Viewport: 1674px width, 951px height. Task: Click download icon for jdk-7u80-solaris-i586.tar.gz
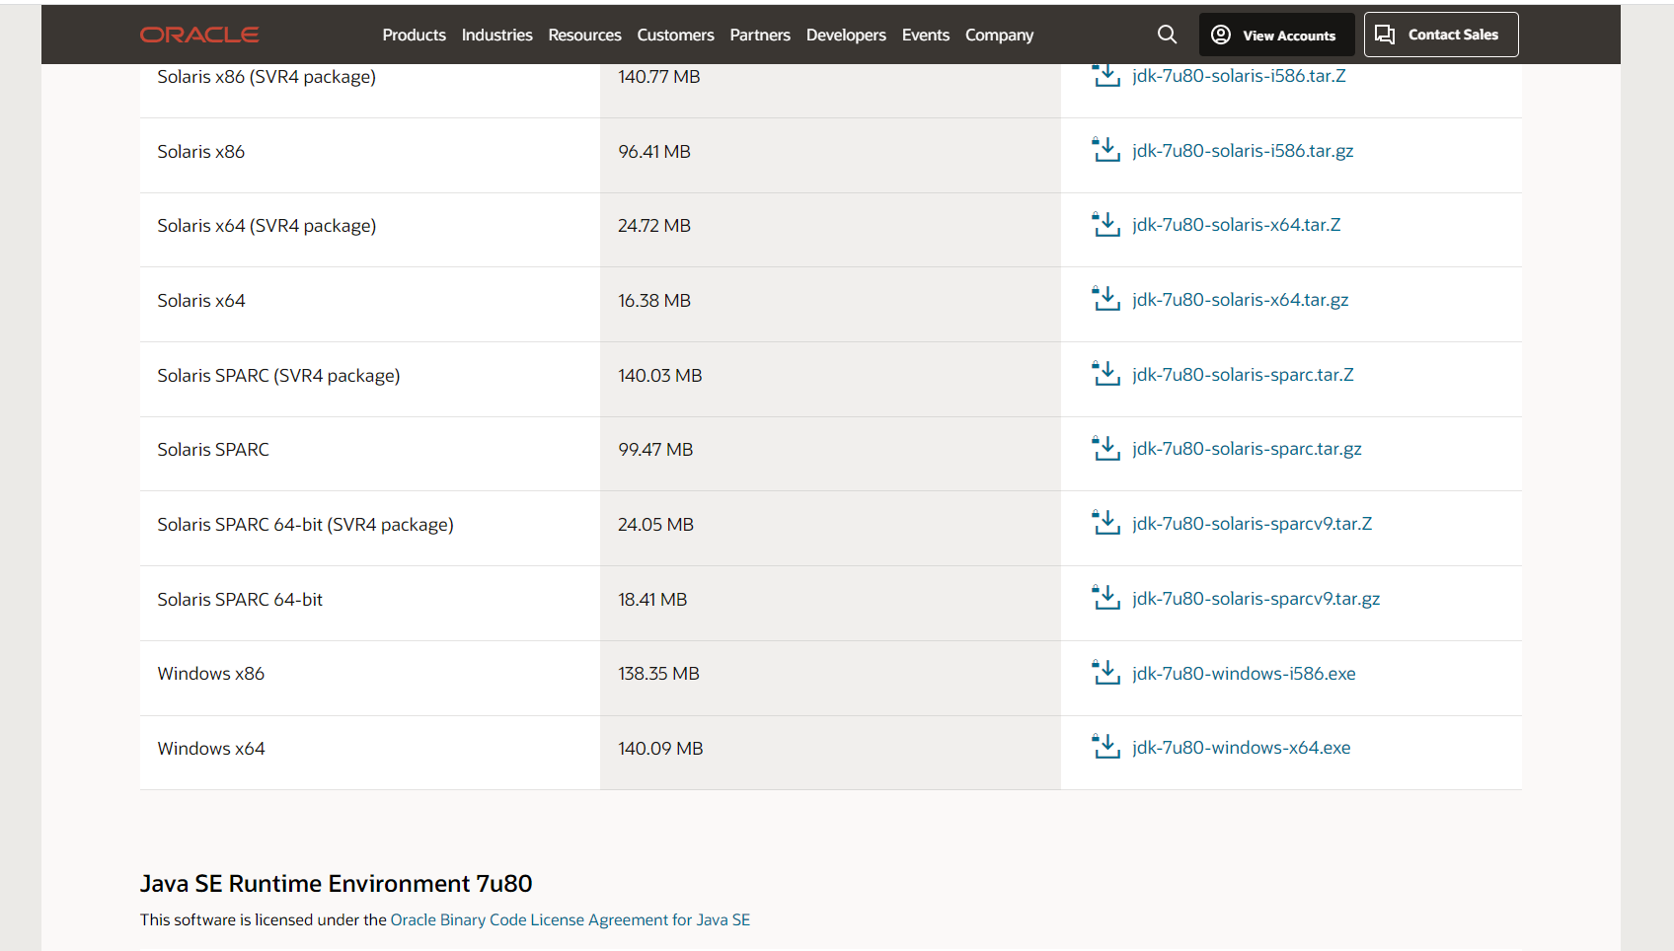click(1105, 150)
